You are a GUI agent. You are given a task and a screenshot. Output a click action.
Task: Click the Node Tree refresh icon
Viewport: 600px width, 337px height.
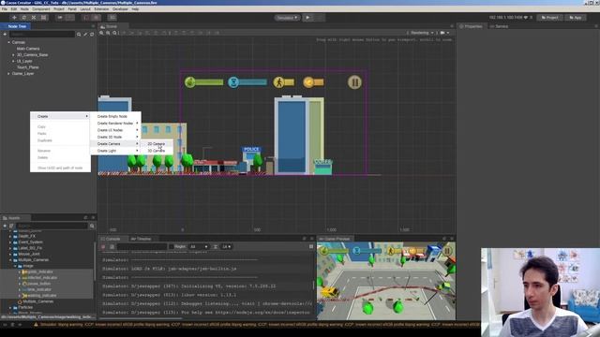tap(92, 35)
